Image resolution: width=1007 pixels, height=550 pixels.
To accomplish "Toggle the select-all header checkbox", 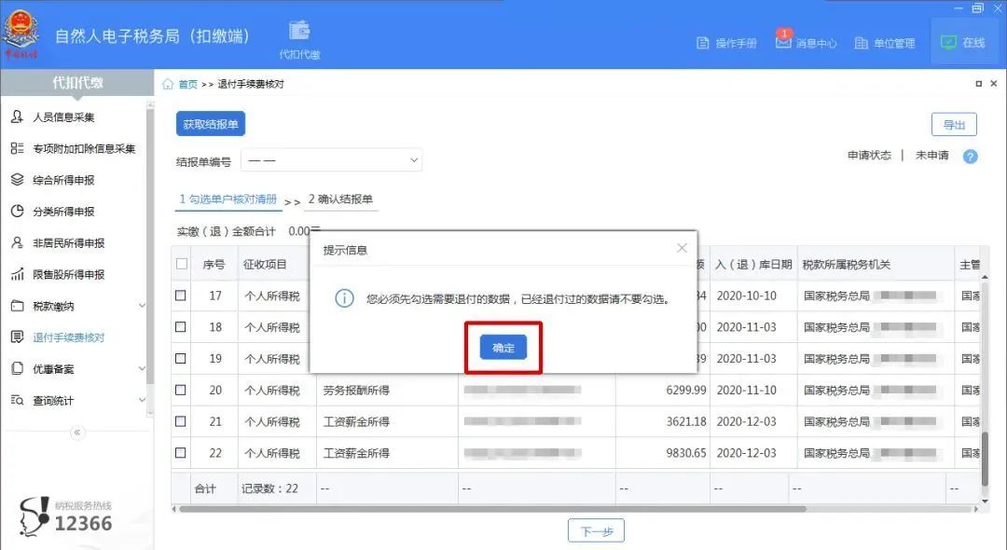I will (x=182, y=264).
